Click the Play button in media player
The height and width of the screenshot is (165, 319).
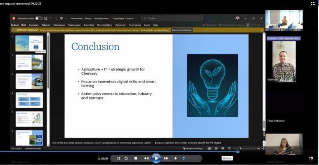[156, 158]
